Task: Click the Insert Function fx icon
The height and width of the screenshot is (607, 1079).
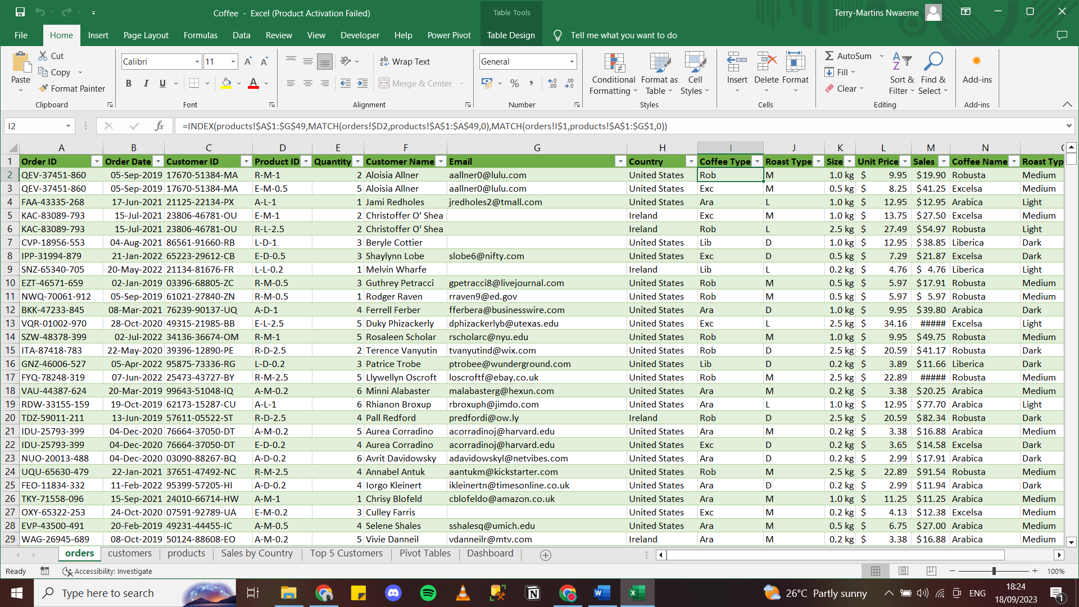Action: pos(159,126)
